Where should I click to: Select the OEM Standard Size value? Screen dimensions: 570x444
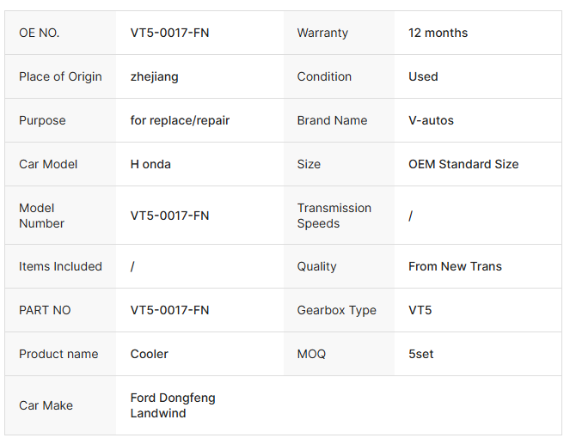[463, 164]
